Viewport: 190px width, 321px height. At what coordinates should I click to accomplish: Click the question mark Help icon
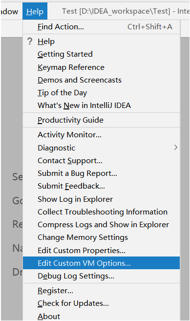(x=30, y=42)
